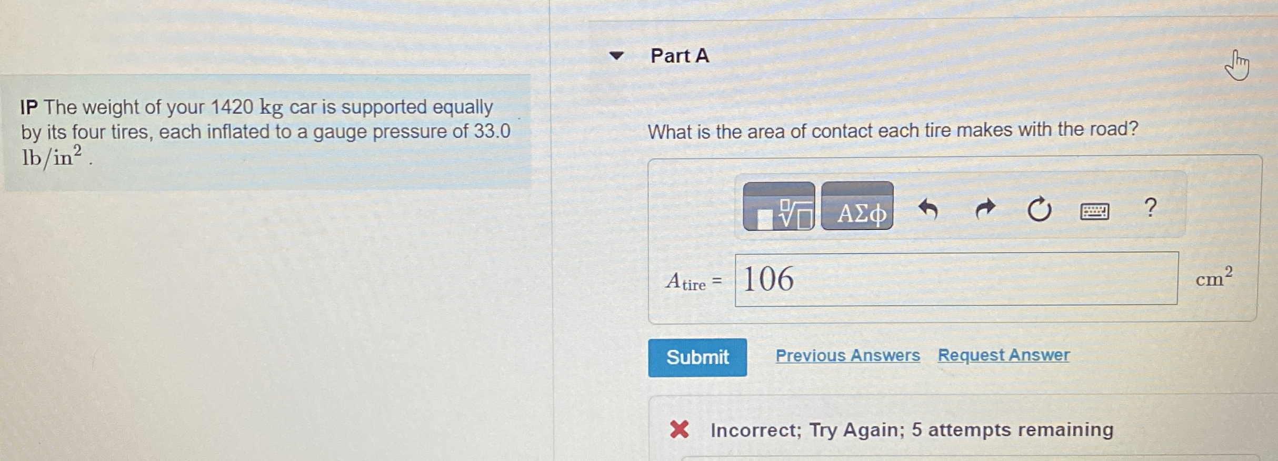Click the red X incorrect indicator

click(680, 429)
